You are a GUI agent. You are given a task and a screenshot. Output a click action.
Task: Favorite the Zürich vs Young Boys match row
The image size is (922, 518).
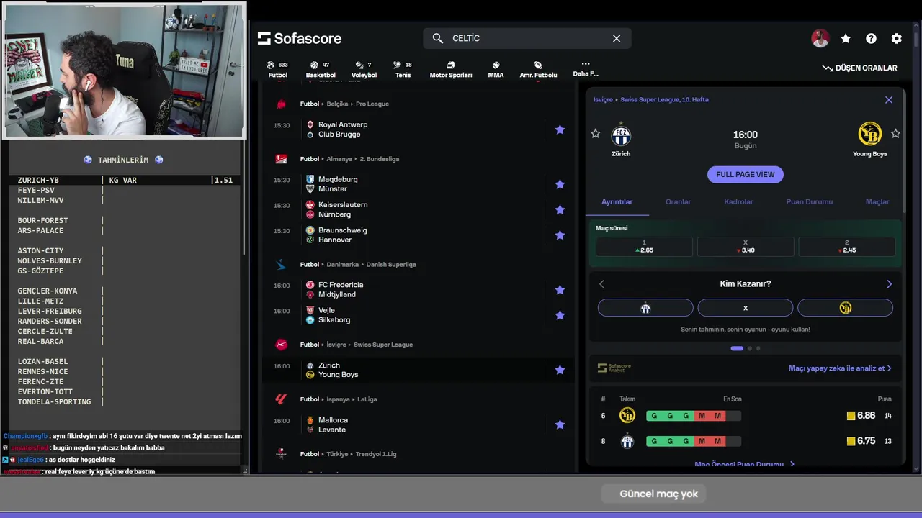560,370
